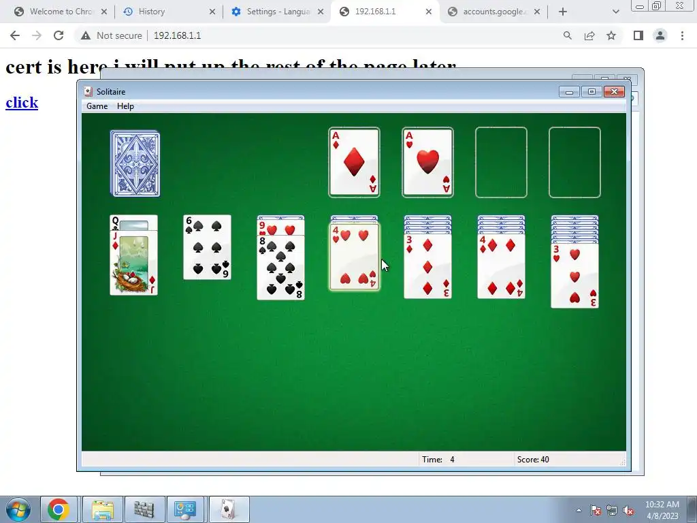Click the Time status bar entry
The image size is (697, 523).
click(438, 460)
